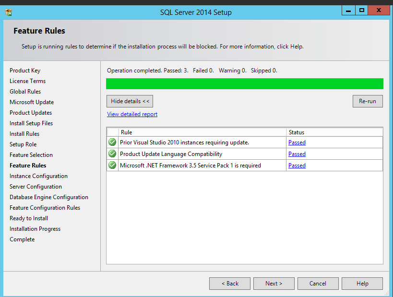Image resolution: width=393 pixels, height=297 pixels.
Task: Click green check icon for .NET Framework 3.5 rule
Action: [x=112, y=165]
